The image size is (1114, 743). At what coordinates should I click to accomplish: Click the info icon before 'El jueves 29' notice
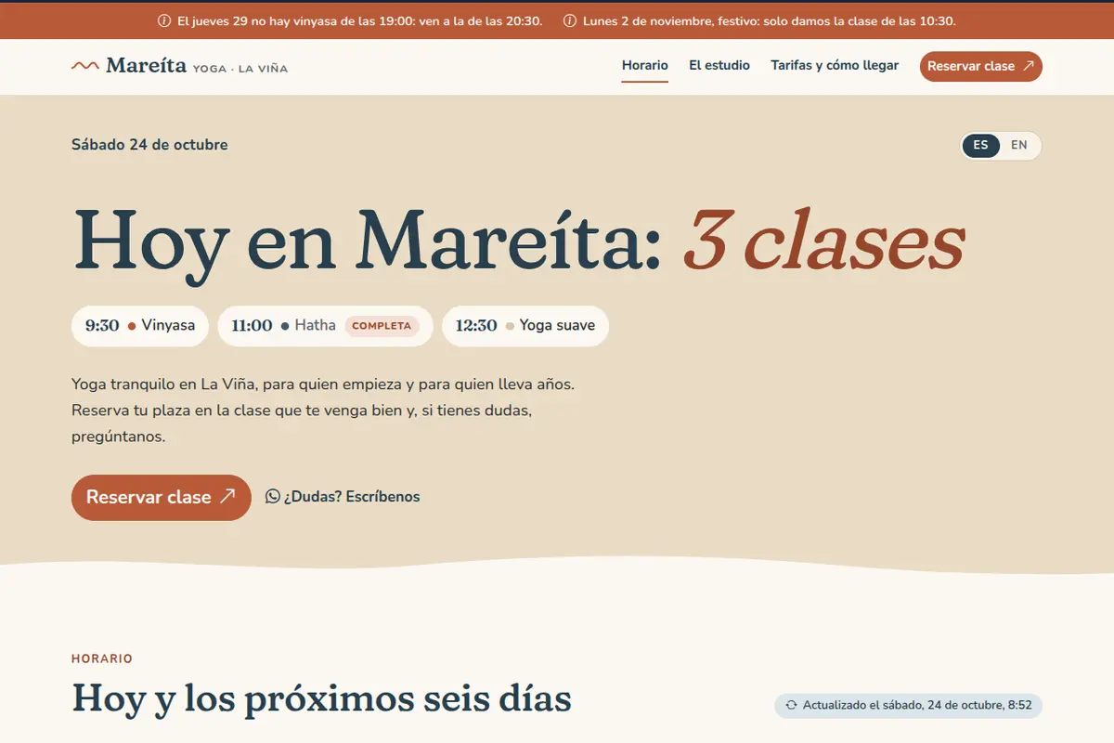164,20
